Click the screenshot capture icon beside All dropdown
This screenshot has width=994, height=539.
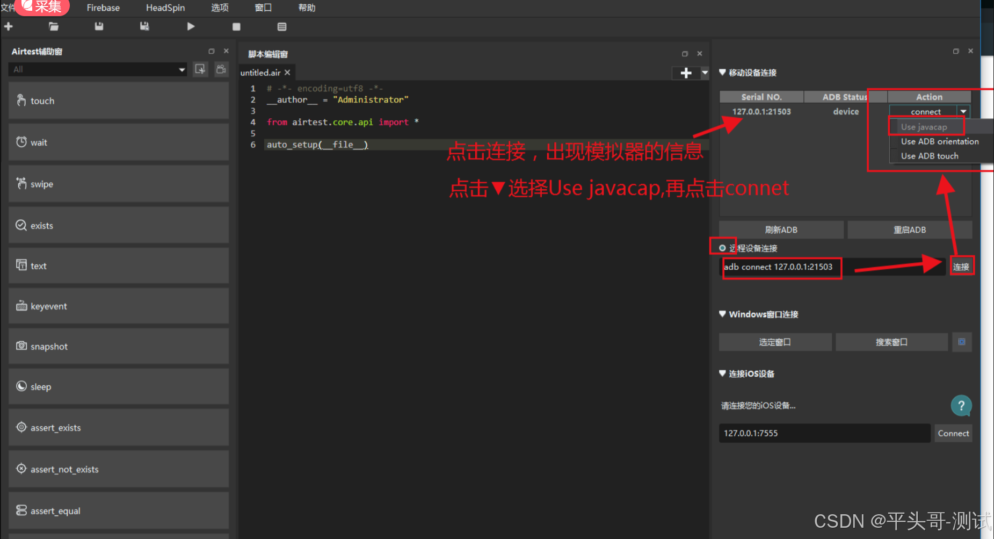tap(200, 69)
